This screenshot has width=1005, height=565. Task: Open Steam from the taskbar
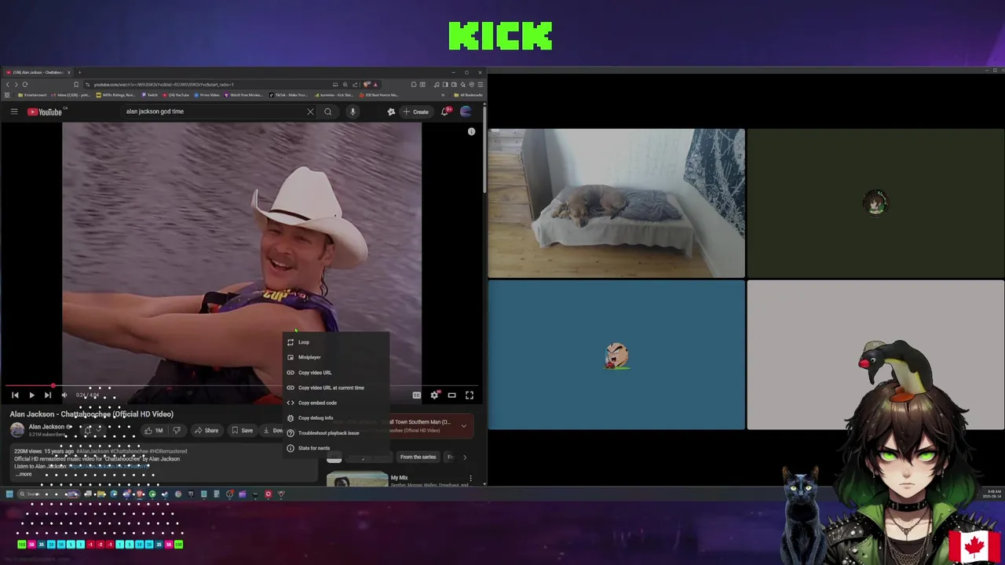click(x=165, y=494)
